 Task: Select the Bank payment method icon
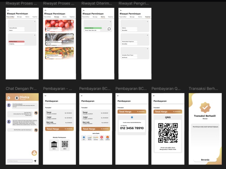(54, 145)
